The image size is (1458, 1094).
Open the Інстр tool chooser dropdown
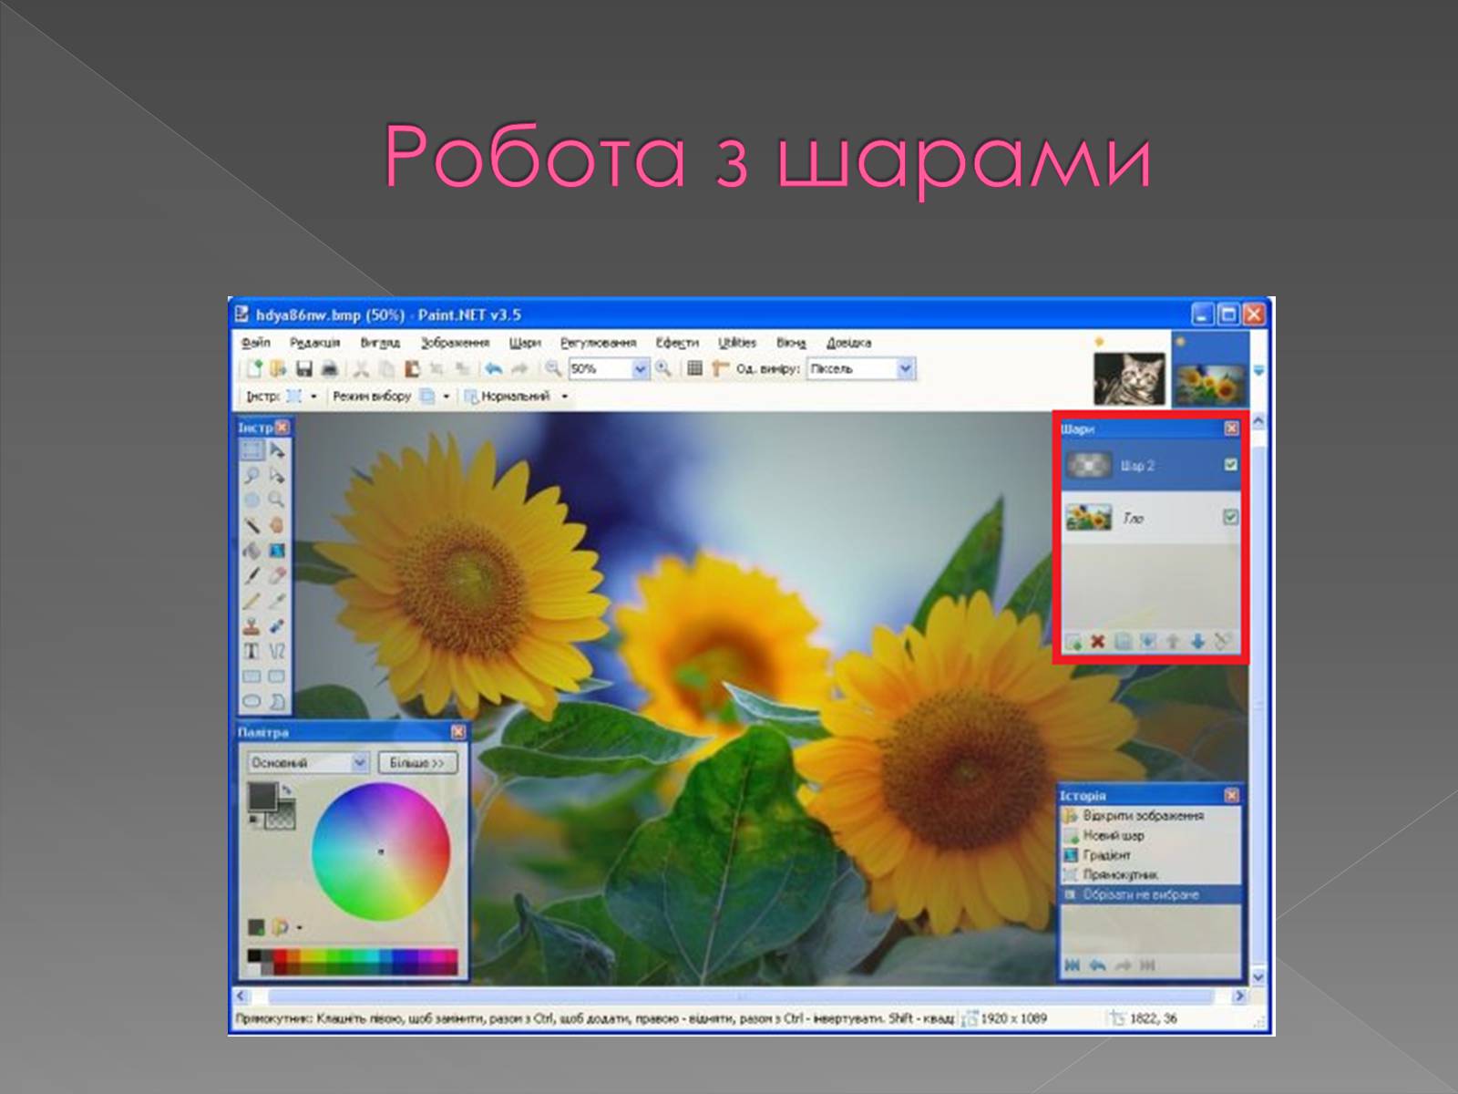313,397
